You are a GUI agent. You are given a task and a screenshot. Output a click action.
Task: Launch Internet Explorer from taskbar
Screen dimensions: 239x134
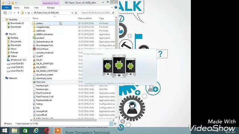click(x=36, y=131)
